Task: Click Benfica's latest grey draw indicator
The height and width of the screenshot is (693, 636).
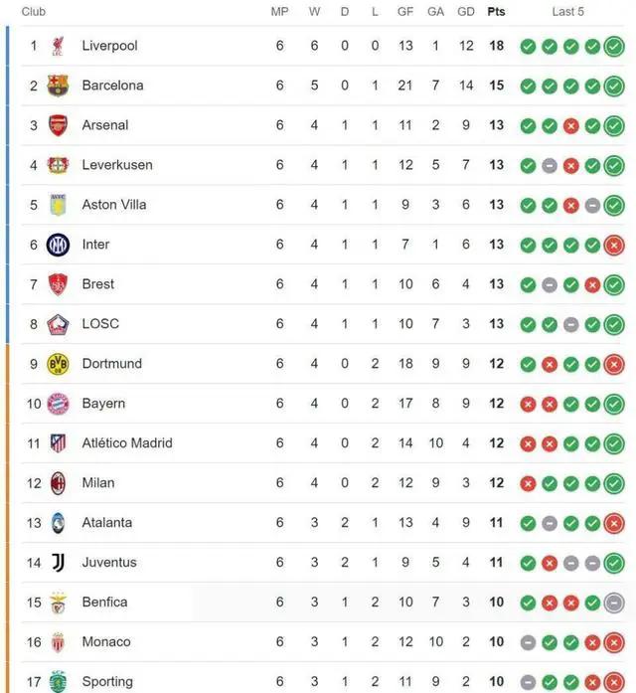Action: [x=614, y=603]
